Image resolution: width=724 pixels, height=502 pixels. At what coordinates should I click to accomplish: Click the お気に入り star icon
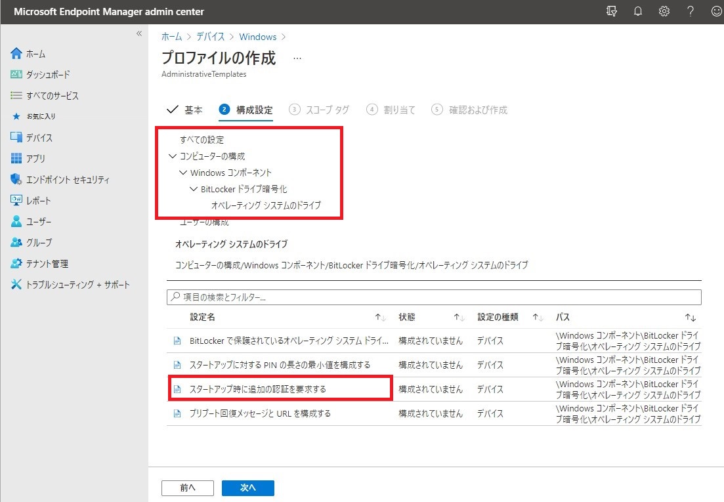(x=16, y=116)
